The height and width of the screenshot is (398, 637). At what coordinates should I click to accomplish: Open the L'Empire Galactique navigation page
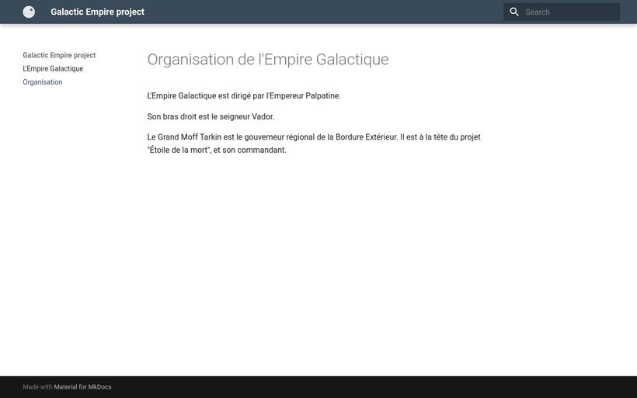coord(53,68)
